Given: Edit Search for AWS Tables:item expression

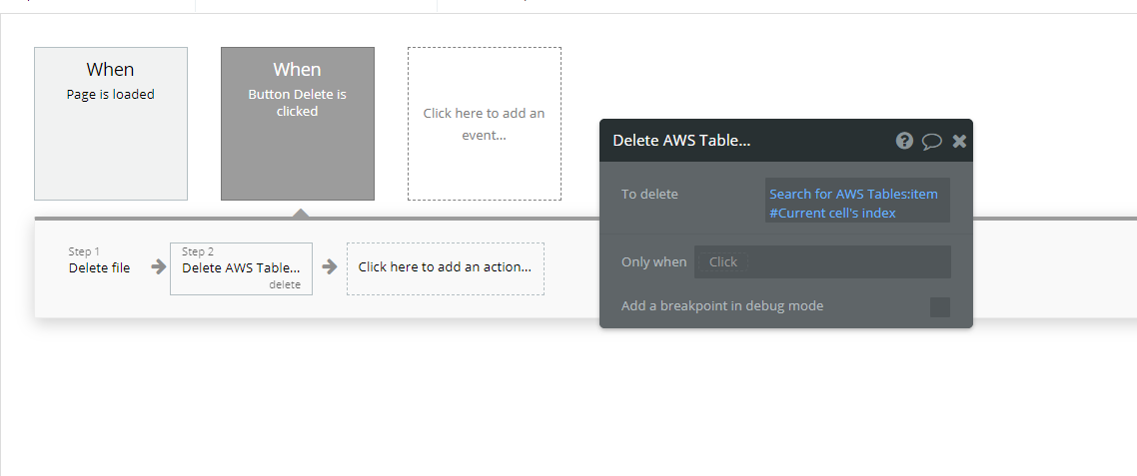Looking at the screenshot, I should pos(853,195).
